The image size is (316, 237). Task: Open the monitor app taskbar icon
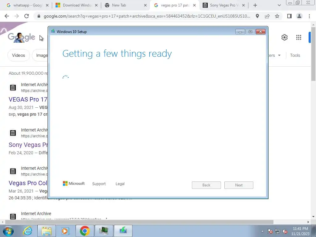point(104,231)
